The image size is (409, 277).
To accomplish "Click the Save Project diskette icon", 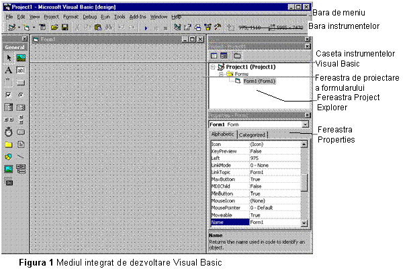I will tap(65, 27).
